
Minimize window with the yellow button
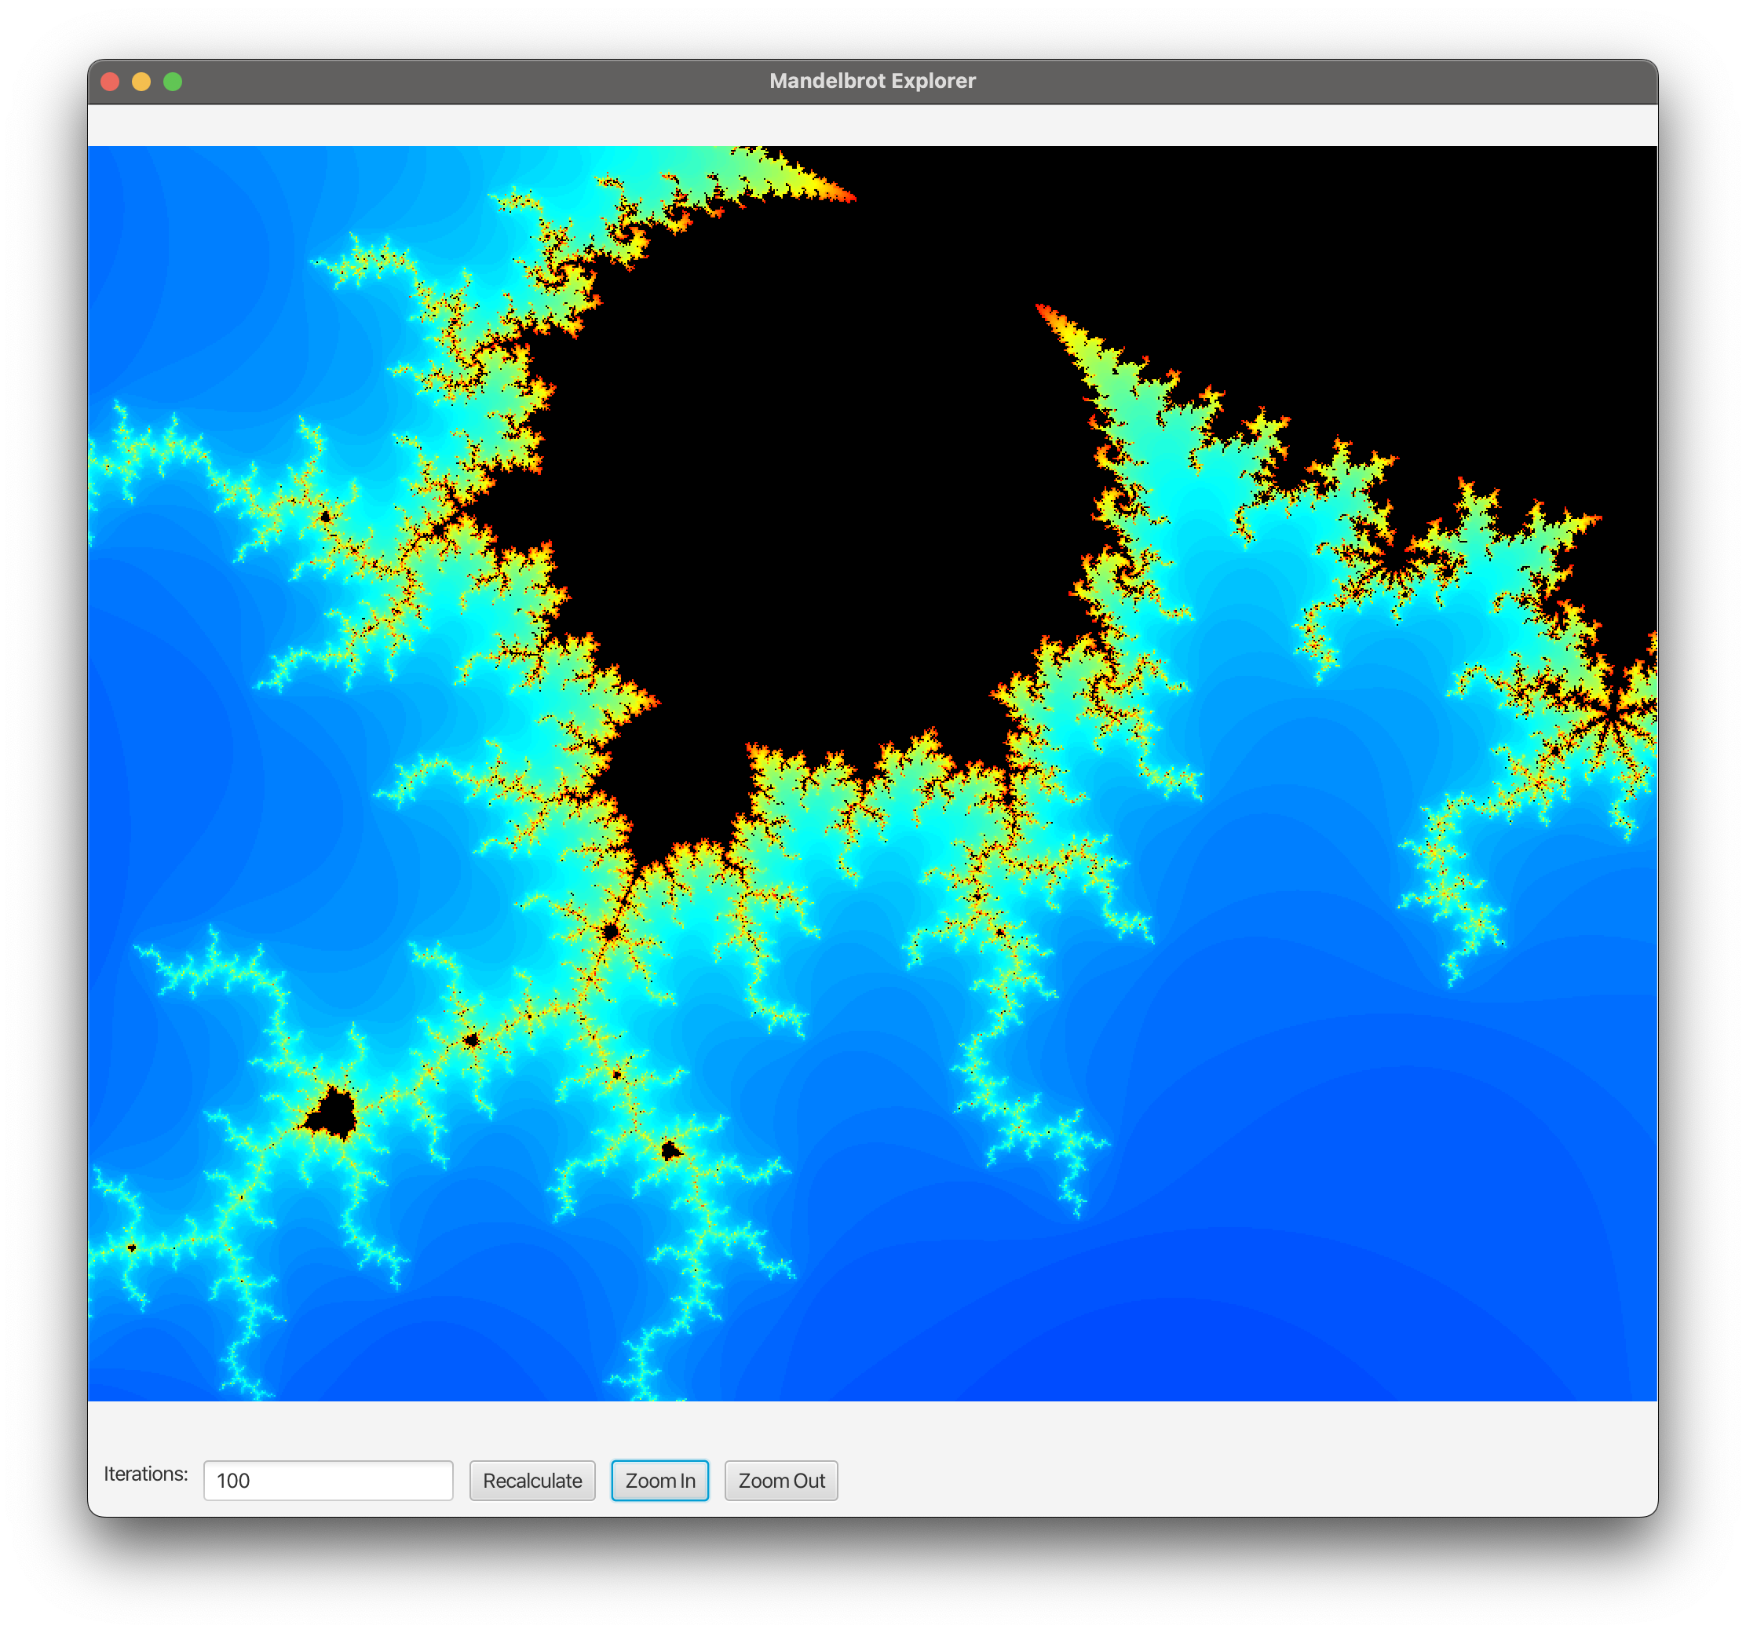coord(141,82)
